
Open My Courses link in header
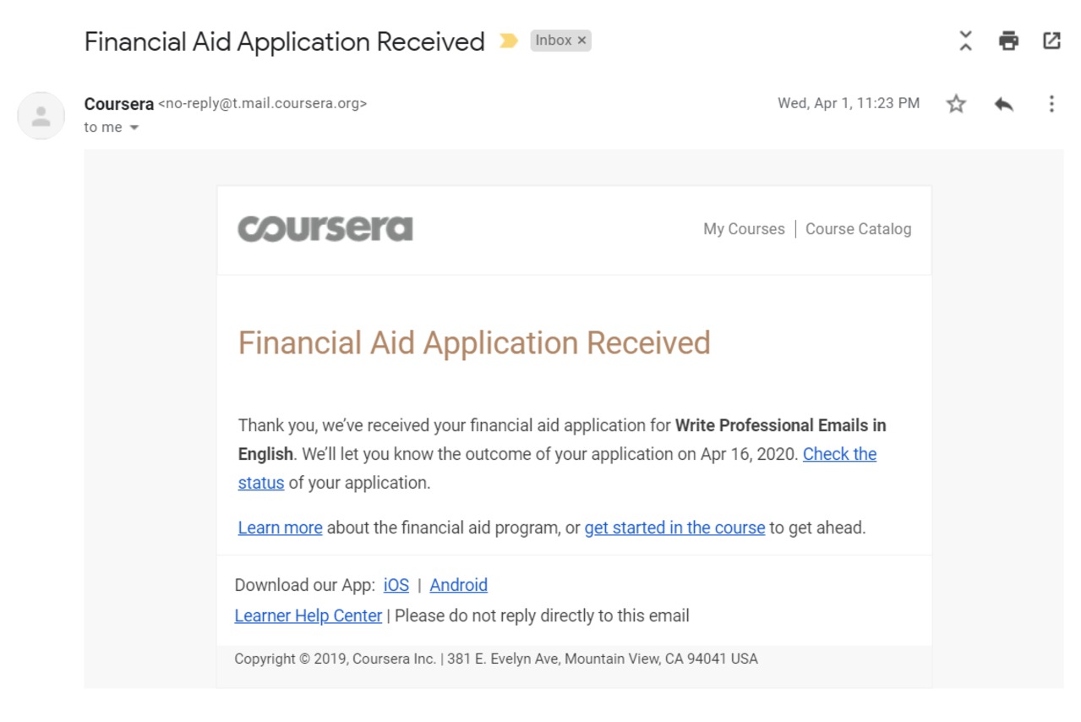pyautogui.click(x=744, y=229)
